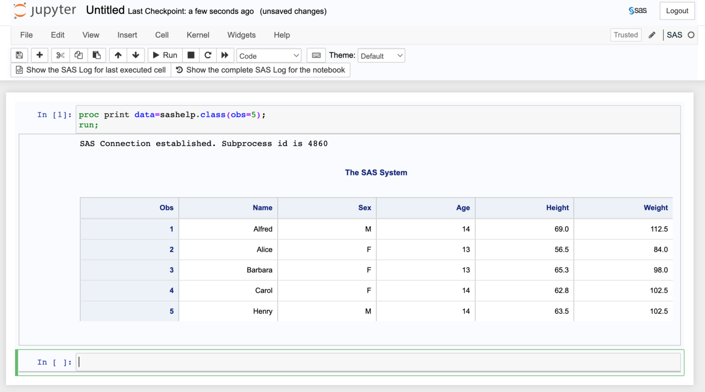Click the kernel idle circle indicator beside SAS
The width and height of the screenshot is (705, 392).
pos(691,35)
